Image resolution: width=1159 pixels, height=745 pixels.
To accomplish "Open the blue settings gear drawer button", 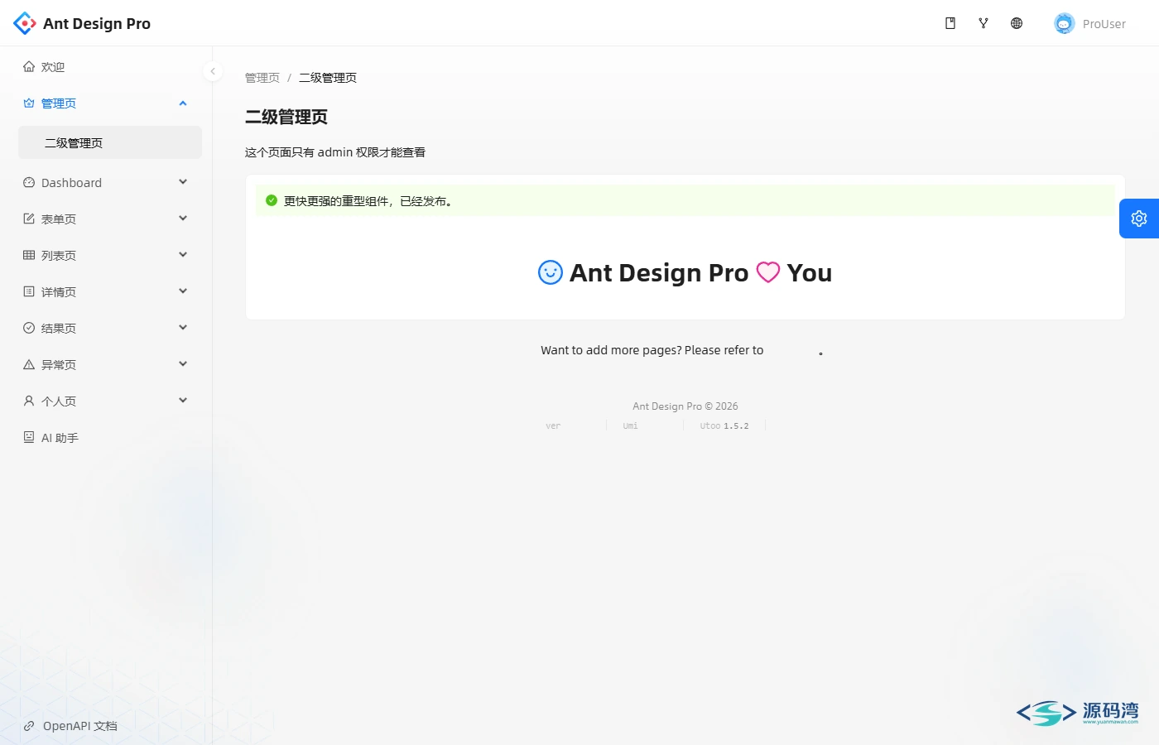I will [1139, 219].
